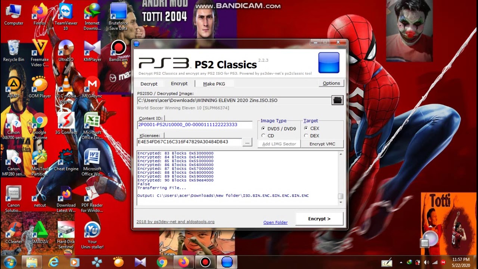Click the volume icon in system tray
This screenshot has width=478, height=269.
pos(426,262)
